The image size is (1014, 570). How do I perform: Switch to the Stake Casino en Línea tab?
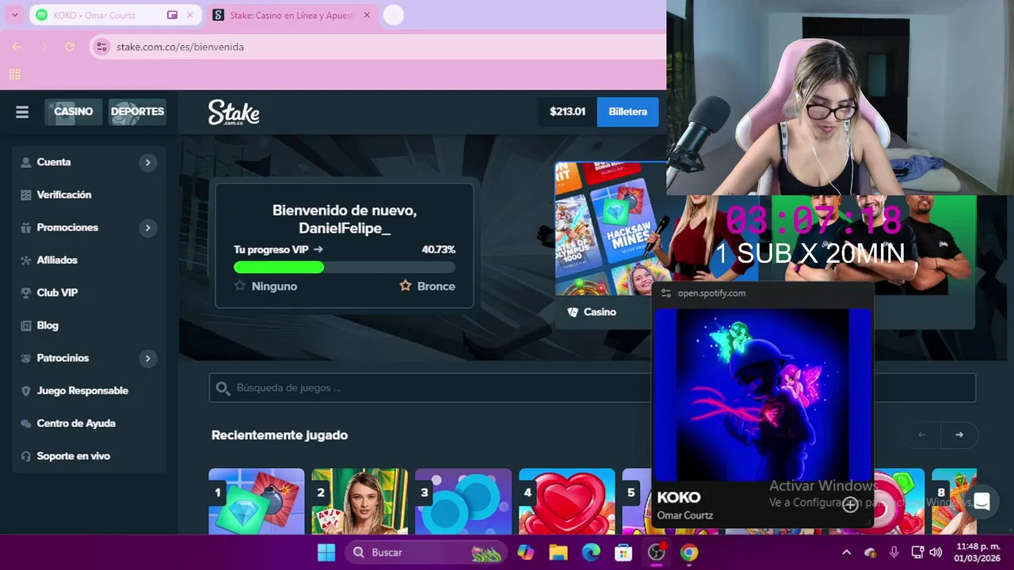coord(292,15)
